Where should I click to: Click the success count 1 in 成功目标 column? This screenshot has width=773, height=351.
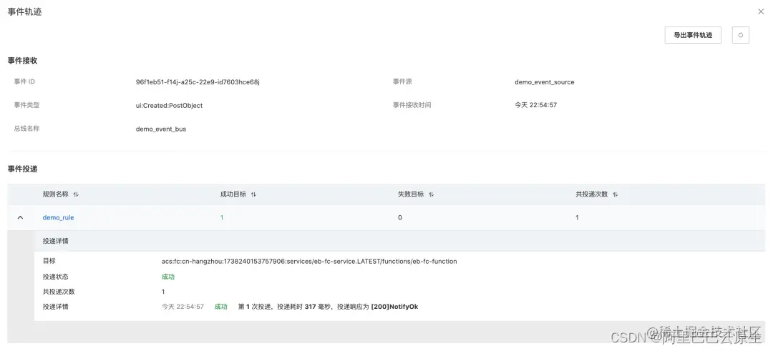[222, 217]
